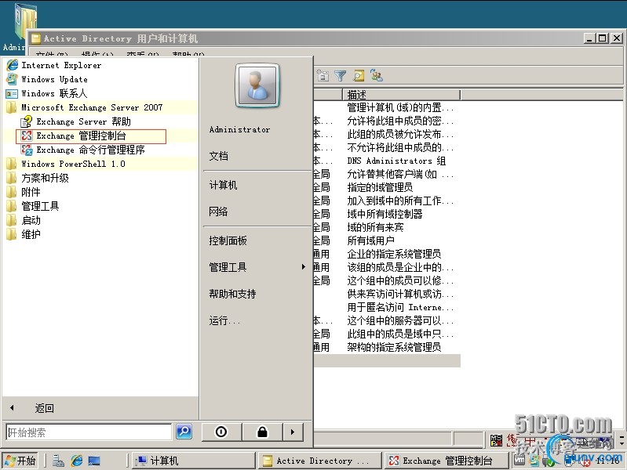Click the Internet Explorer quick launch icon
Screen dimensions: 627x470
(76, 461)
